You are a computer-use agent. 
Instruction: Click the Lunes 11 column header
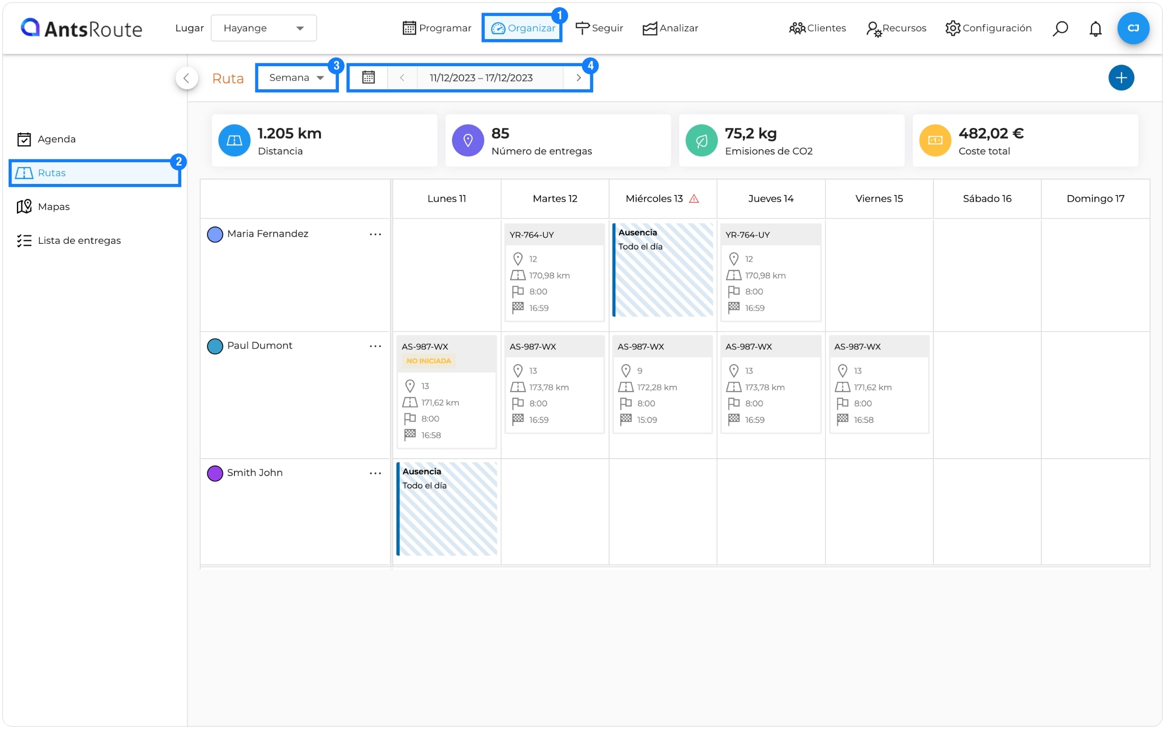pyautogui.click(x=446, y=199)
